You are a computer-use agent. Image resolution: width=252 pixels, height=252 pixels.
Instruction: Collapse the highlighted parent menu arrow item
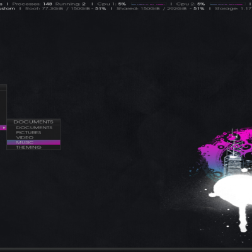pyautogui.click(x=3, y=128)
